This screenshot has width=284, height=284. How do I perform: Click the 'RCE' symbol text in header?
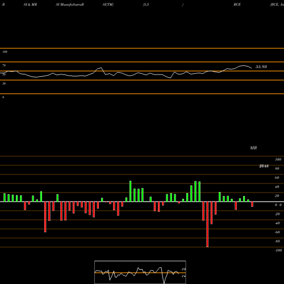[237, 5]
